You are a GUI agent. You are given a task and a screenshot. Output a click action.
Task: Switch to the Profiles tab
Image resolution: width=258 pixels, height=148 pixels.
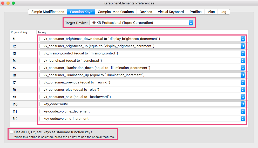click(x=195, y=12)
